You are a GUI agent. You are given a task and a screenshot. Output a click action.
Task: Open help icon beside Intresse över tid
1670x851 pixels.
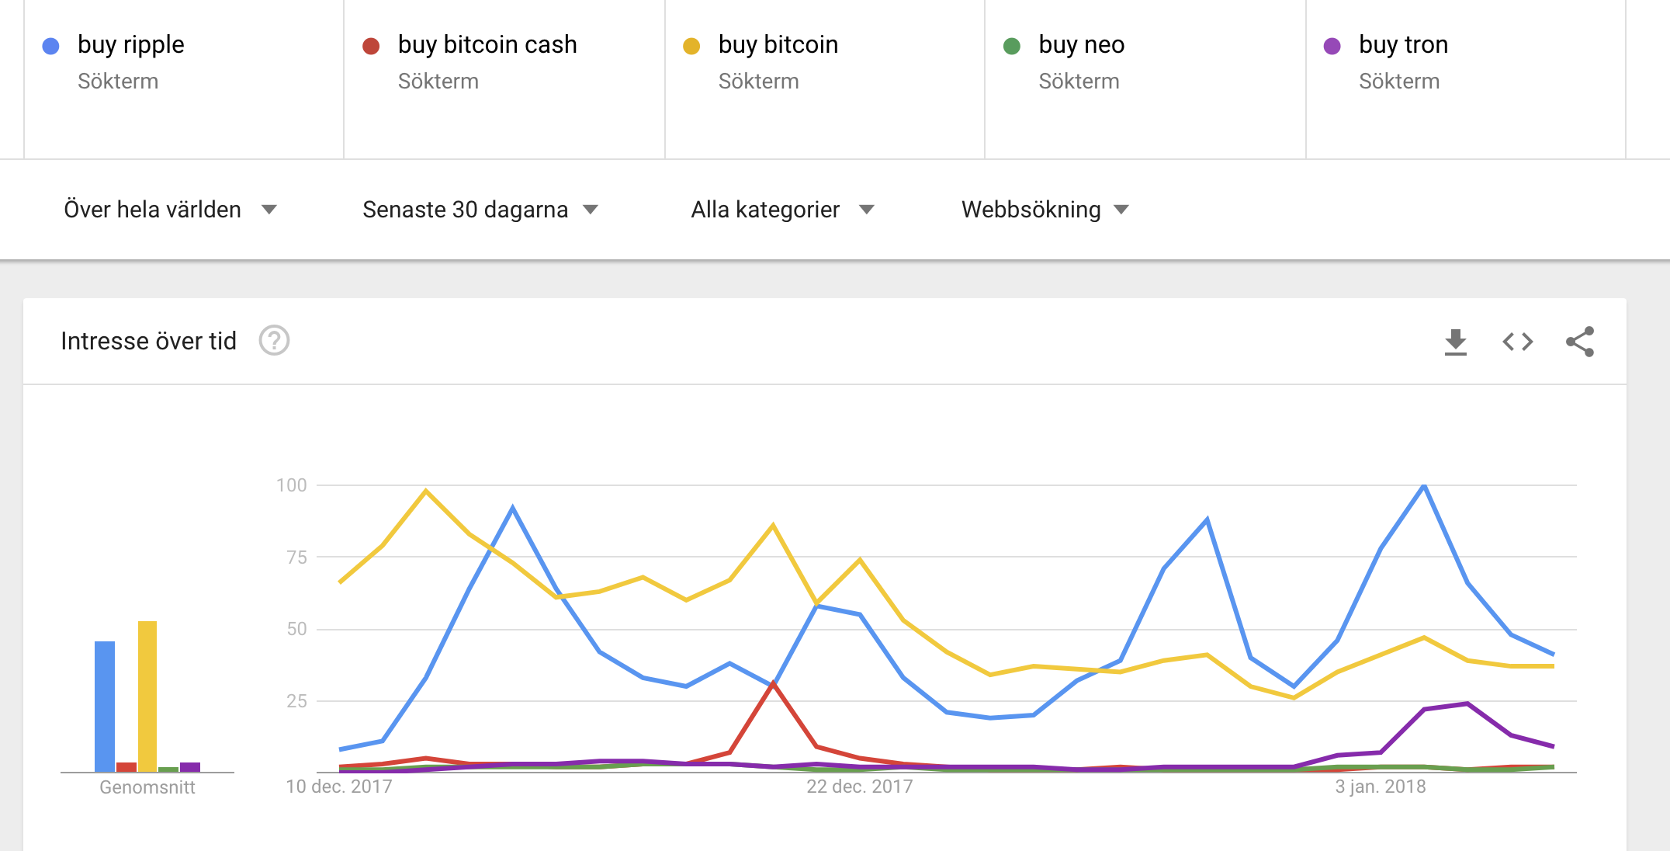274,341
